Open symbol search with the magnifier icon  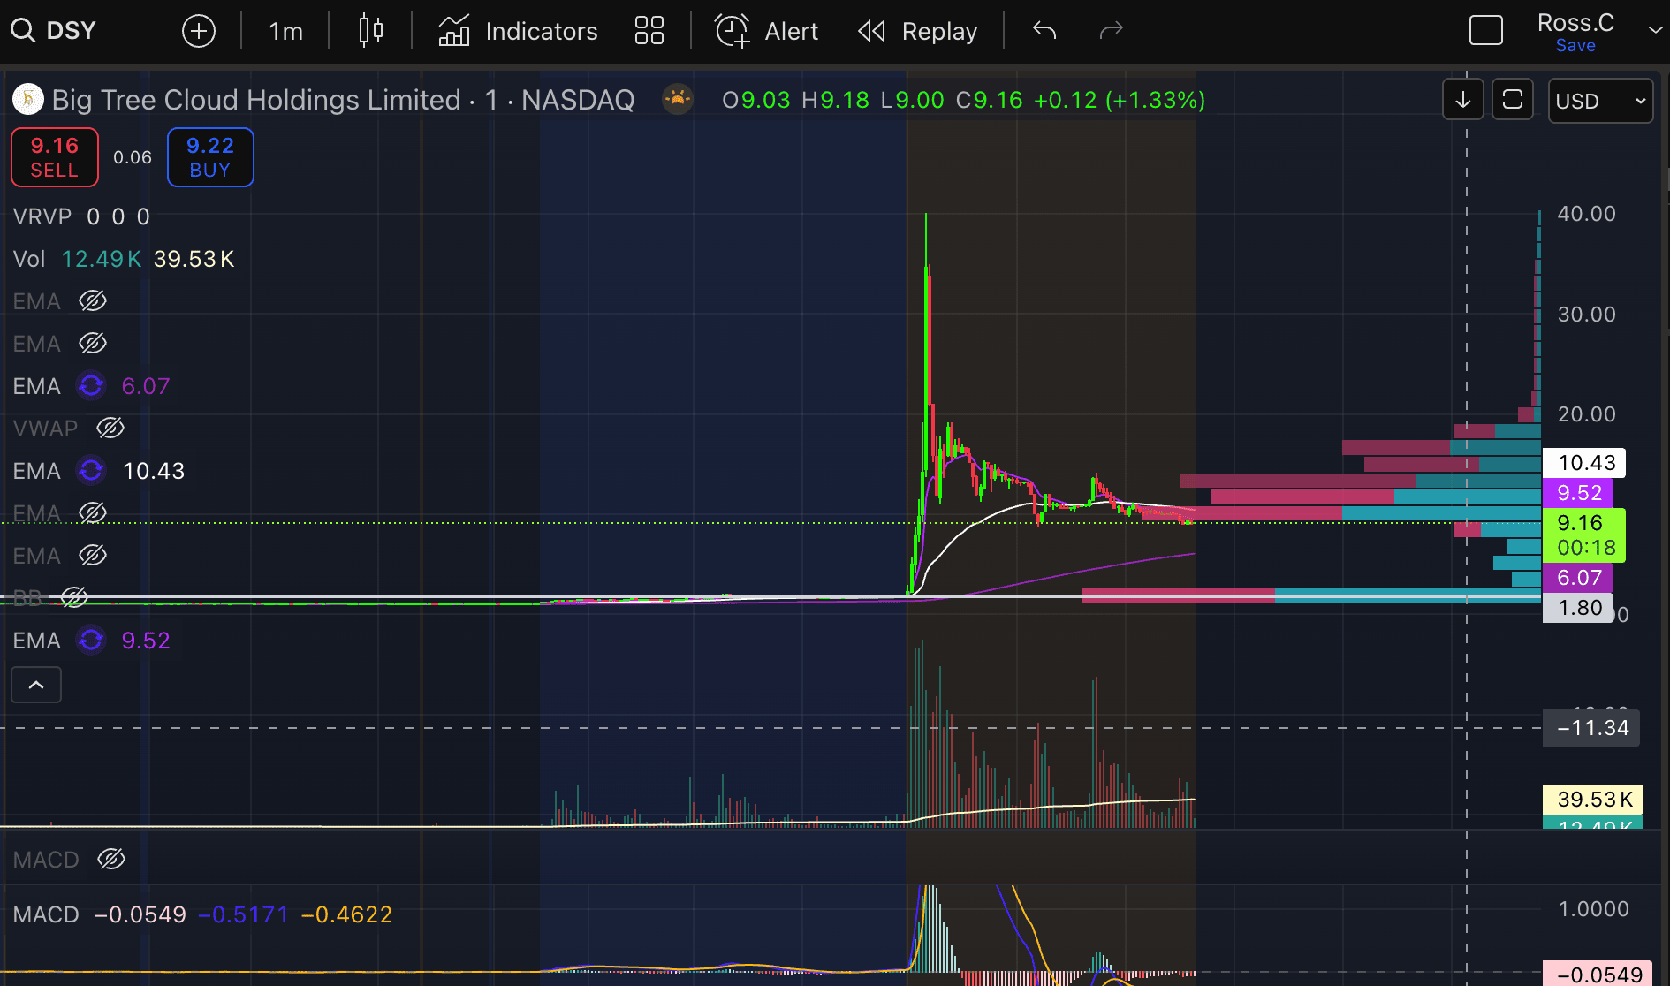coord(23,31)
